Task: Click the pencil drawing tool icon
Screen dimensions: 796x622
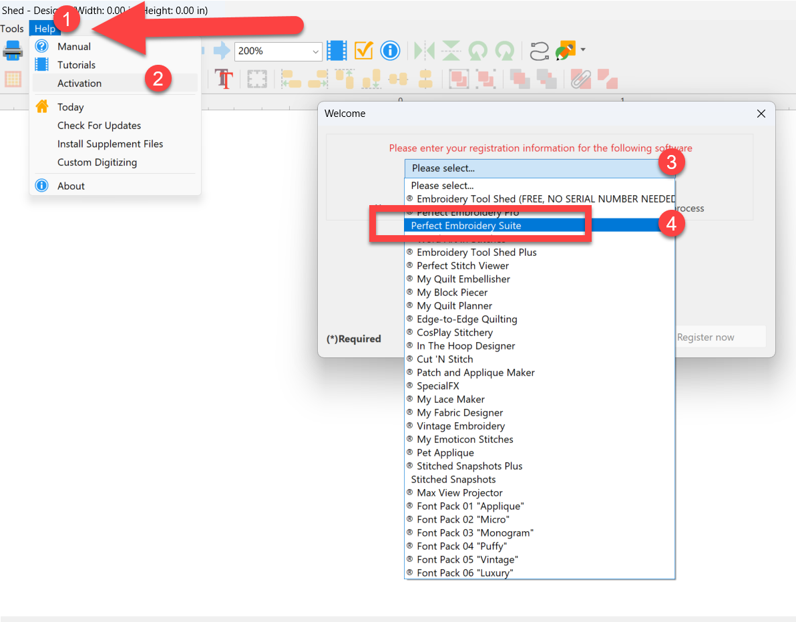Action: click(566, 50)
